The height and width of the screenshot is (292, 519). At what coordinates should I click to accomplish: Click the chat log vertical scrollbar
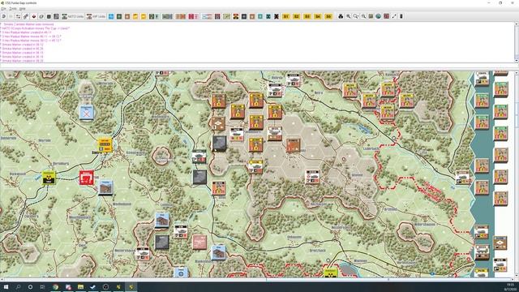click(x=517, y=42)
